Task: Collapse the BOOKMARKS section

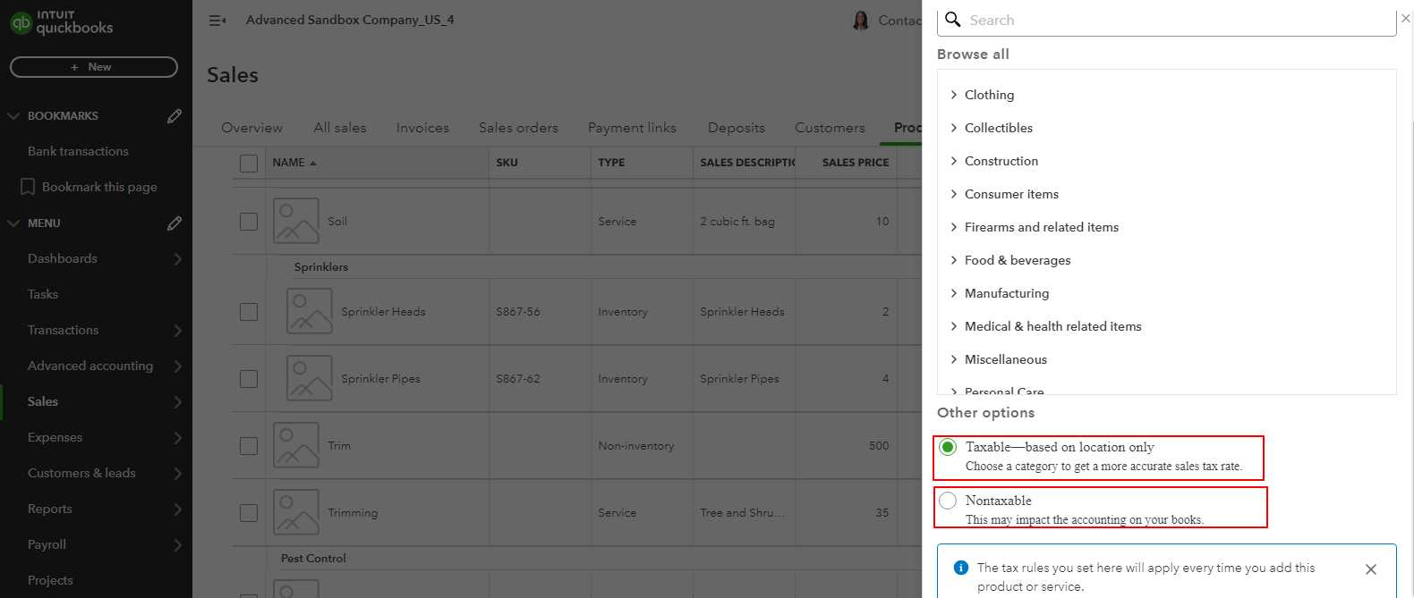Action: 13,116
